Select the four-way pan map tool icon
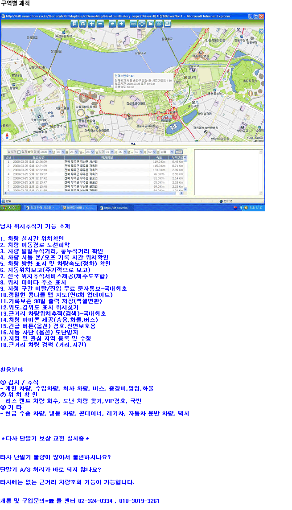 click(x=142, y=23)
